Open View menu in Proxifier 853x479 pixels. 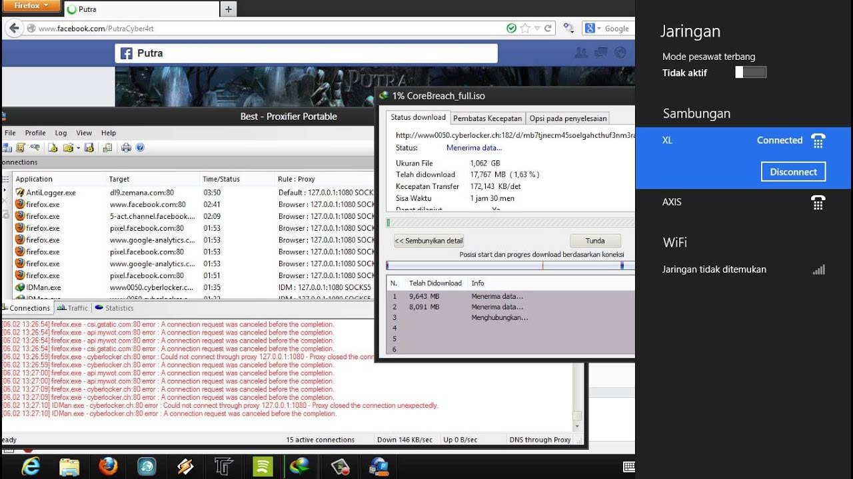pos(84,133)
